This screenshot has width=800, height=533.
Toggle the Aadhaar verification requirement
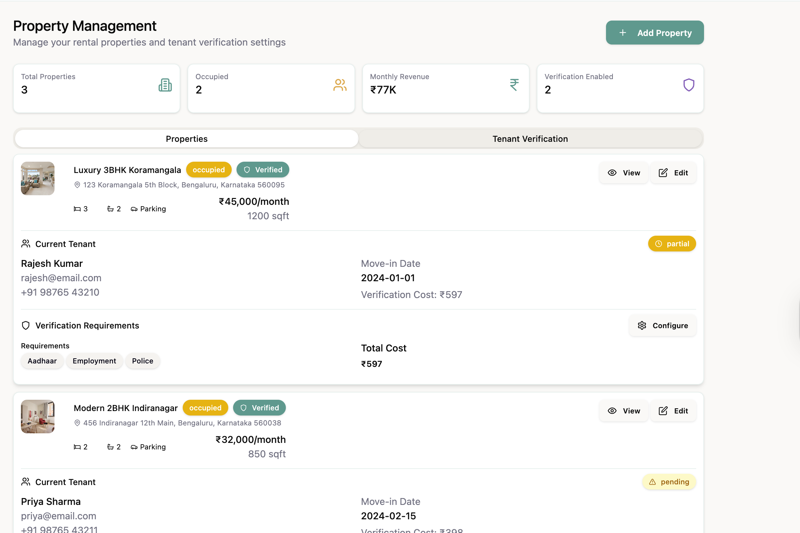(42, 361)
